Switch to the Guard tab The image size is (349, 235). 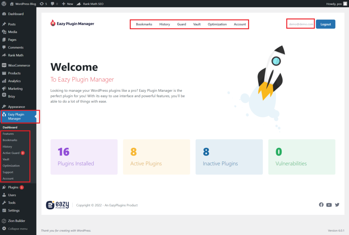[x=181, y=24]
